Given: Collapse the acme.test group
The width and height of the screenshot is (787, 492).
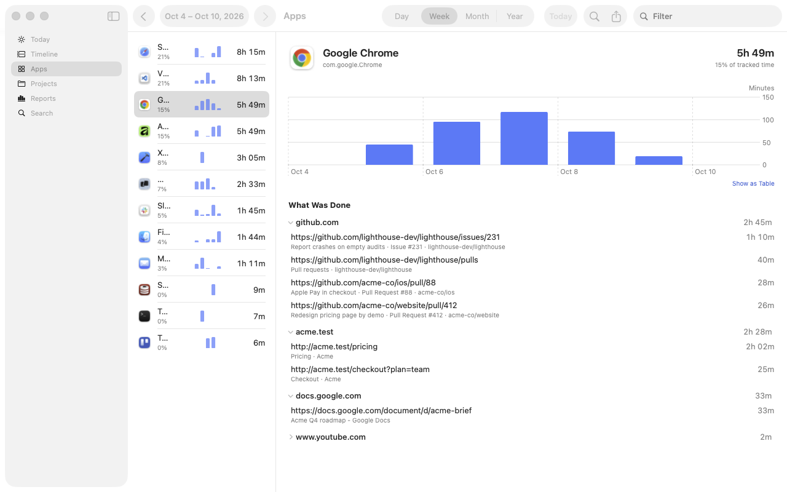Looking at the screenshot, I should click(x=291, y=332).
